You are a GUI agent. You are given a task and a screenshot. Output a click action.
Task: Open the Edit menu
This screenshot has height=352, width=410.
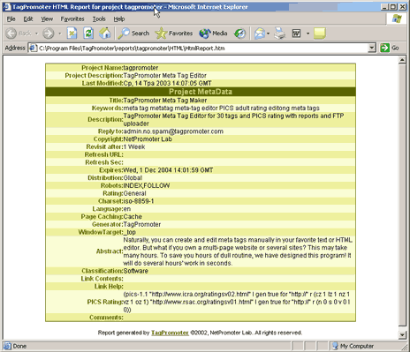[28, 19]
